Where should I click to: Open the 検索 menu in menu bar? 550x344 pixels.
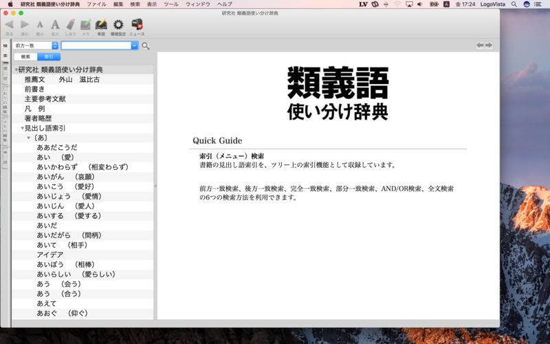(x=135, y=4)
